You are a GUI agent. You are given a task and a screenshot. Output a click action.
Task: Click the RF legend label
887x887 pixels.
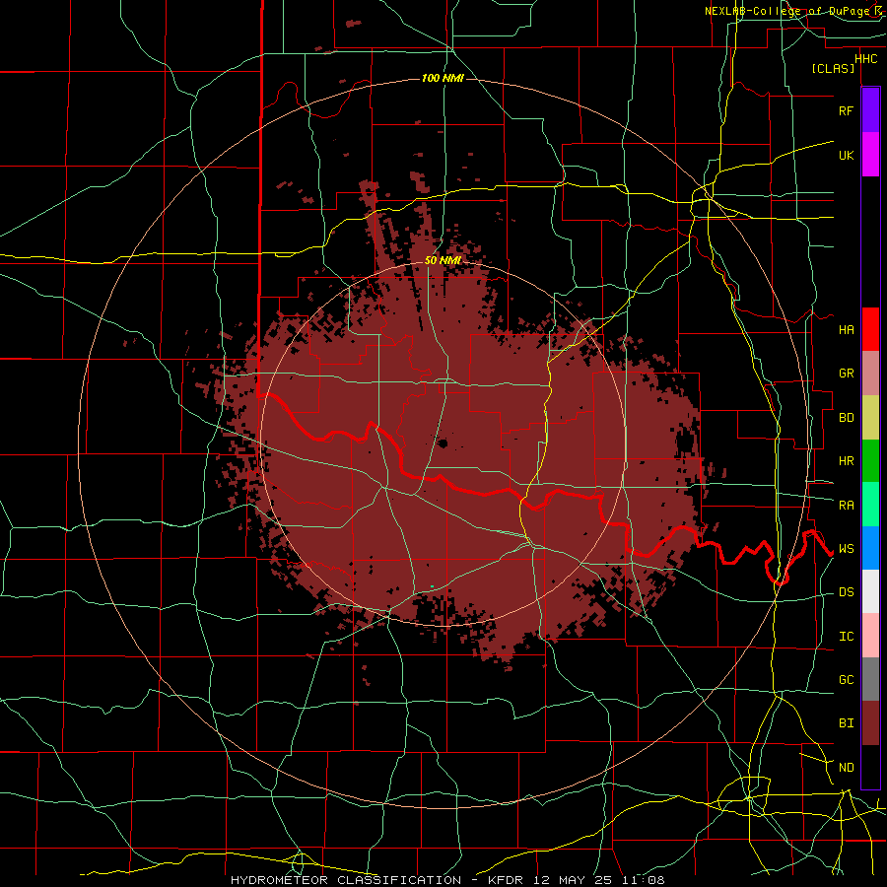click(x=846, y=110)
